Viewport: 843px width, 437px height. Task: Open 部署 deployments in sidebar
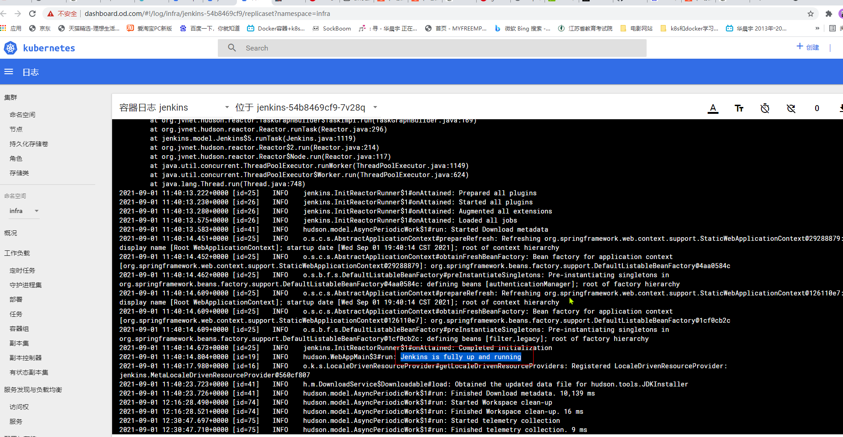coord(16,300)
